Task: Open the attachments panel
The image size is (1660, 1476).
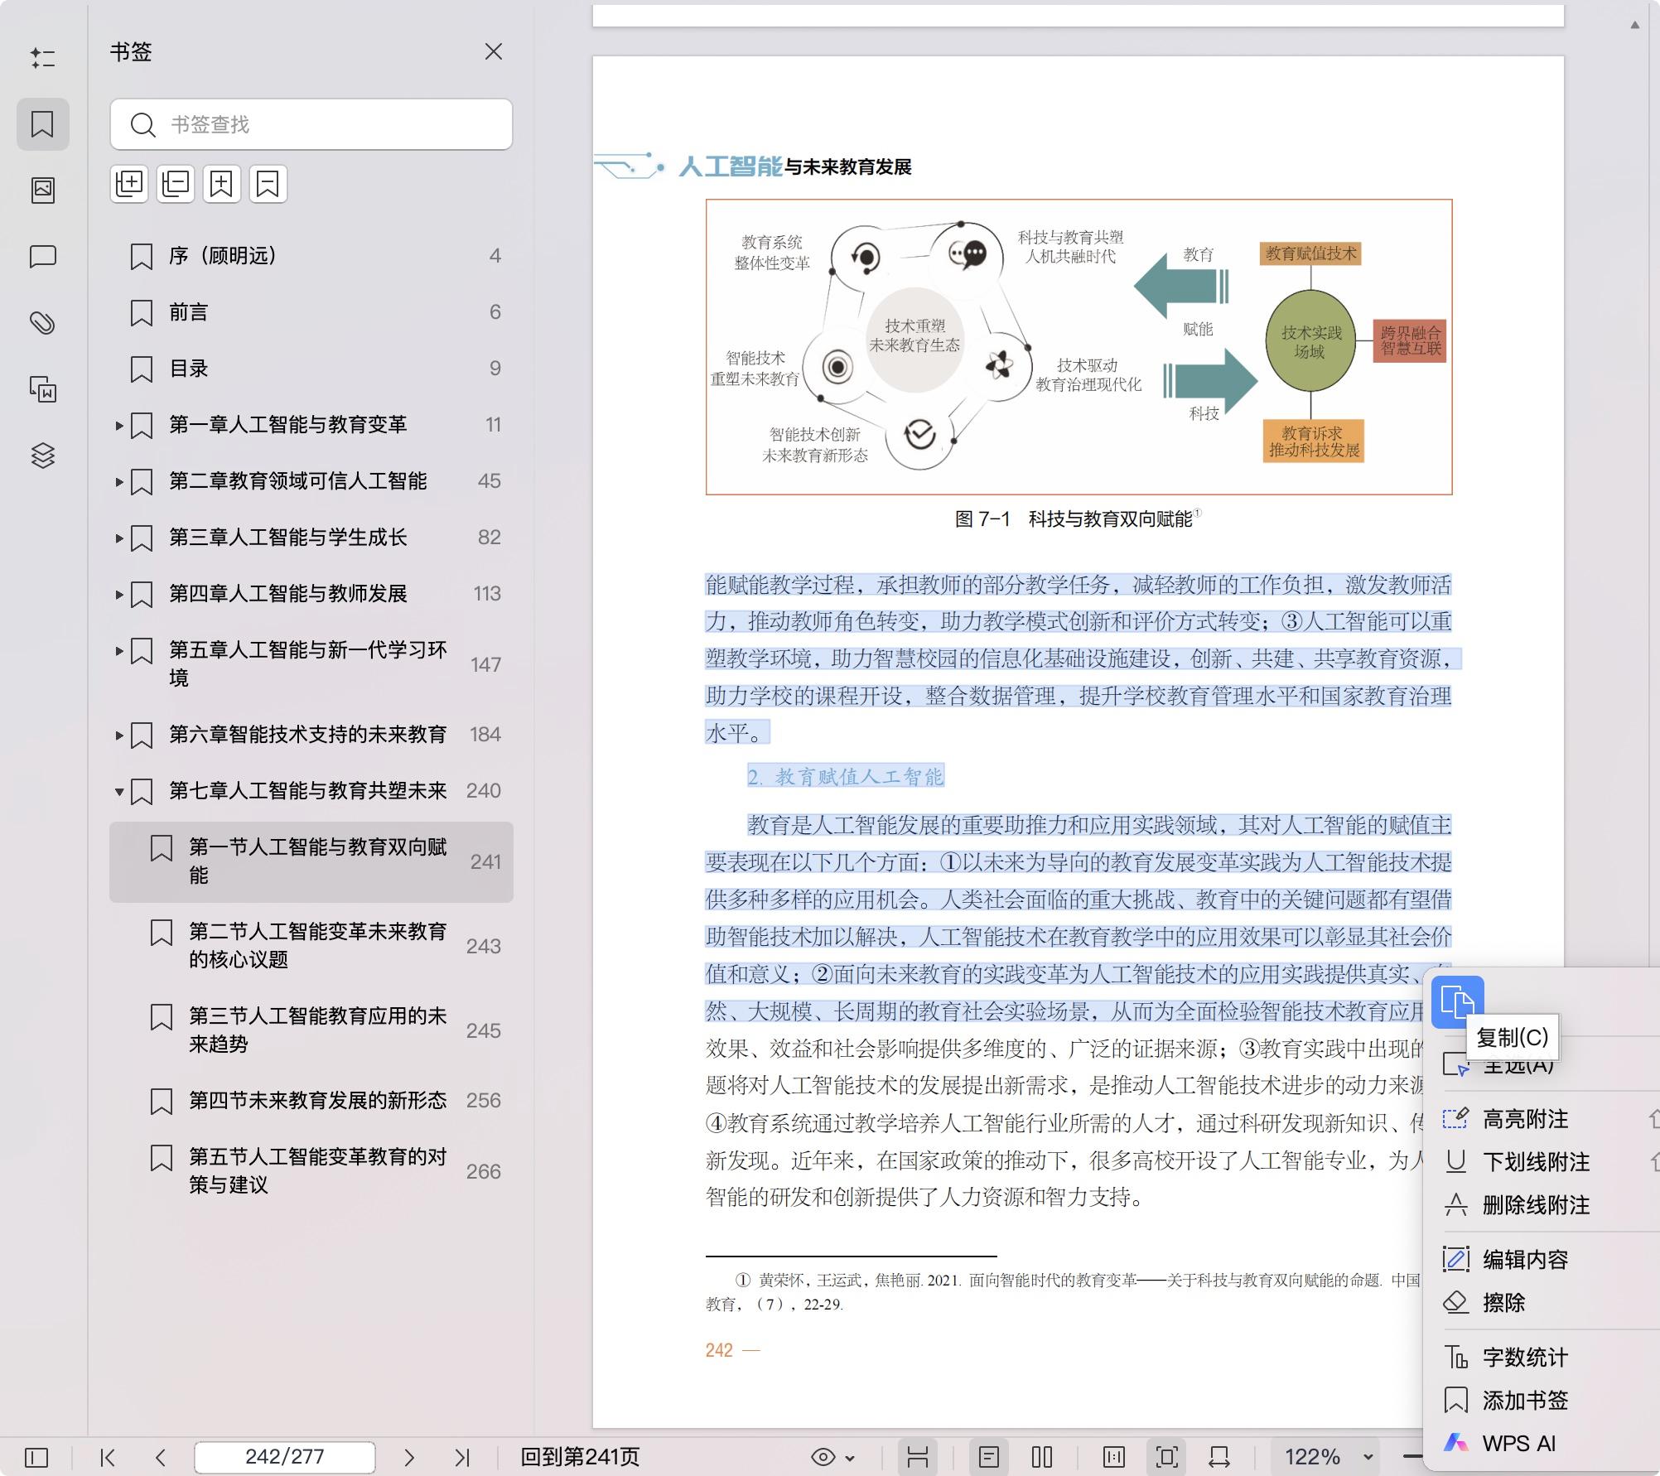Action: (x=42, y=323)
